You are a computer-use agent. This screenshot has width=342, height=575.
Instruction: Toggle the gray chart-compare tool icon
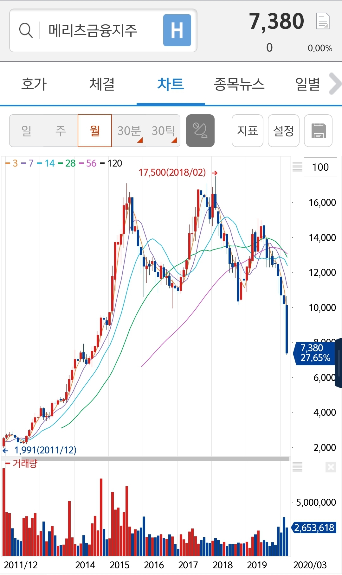[200, 130]
